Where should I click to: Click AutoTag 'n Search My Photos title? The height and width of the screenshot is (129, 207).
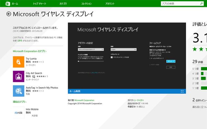click(x=42, y=88)
